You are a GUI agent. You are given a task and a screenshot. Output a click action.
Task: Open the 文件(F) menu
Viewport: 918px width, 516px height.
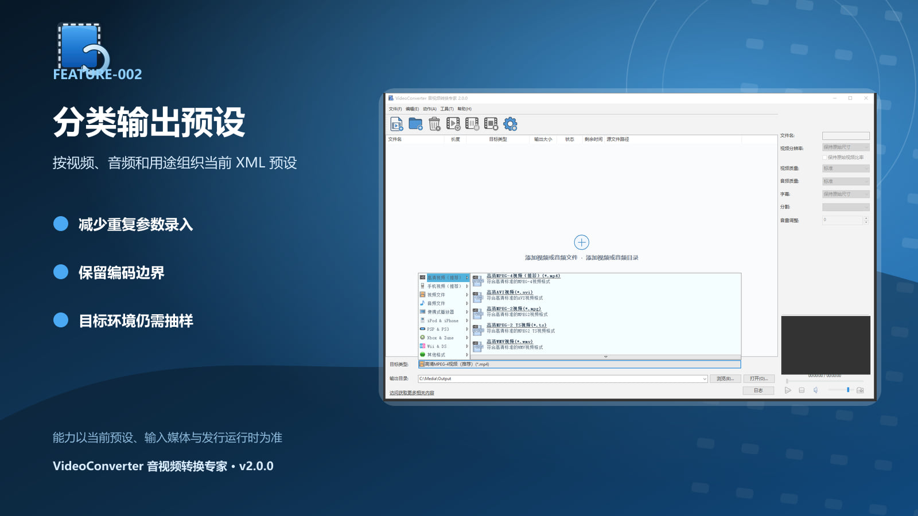[x=395, y=109]
